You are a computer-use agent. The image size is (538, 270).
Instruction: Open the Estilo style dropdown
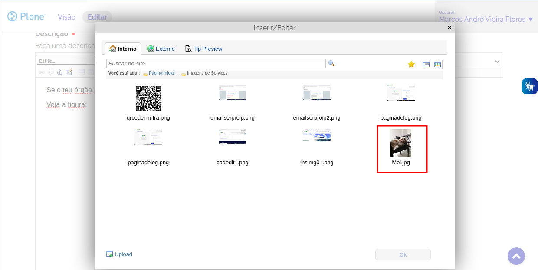[x=65, y=61]
